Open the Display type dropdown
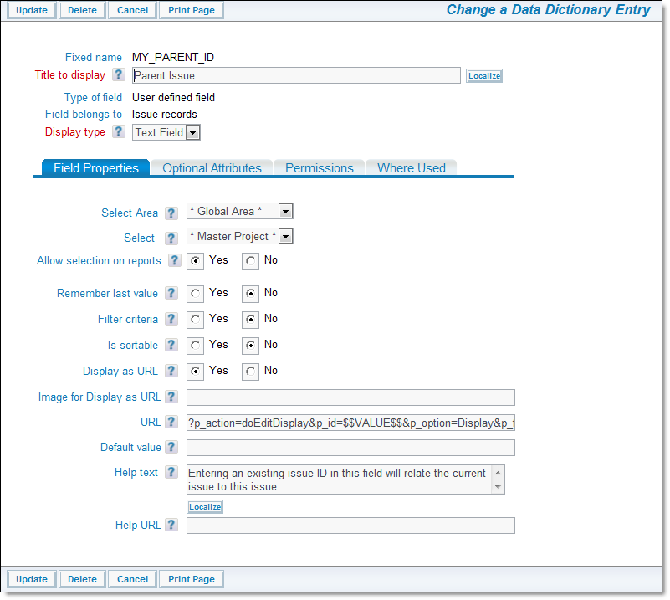 click(x=192, y=132)
